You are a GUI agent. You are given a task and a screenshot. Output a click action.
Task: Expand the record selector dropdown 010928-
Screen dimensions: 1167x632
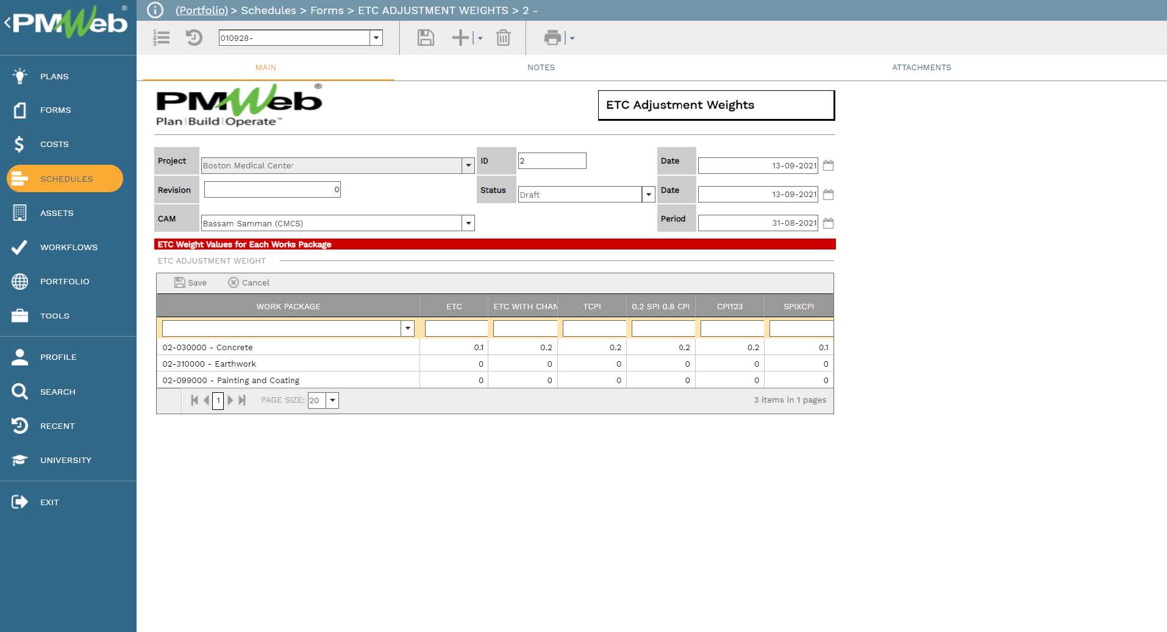(376, 38)
